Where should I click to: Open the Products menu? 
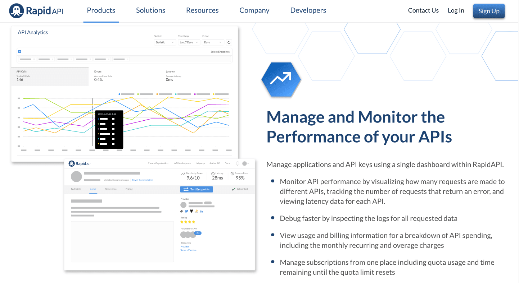point(101,10)
